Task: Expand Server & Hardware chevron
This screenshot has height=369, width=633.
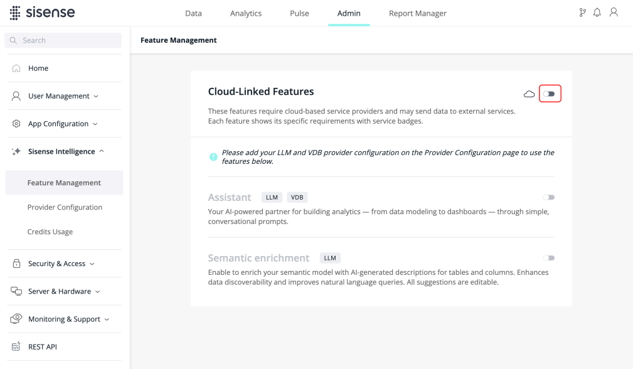Action: point(98,291)
